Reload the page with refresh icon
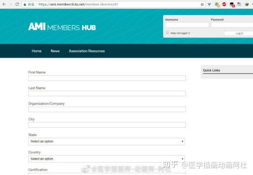Image resolution: width=253 pixels, height=175 pixels. pyautogui.click(x=17, y=4)
